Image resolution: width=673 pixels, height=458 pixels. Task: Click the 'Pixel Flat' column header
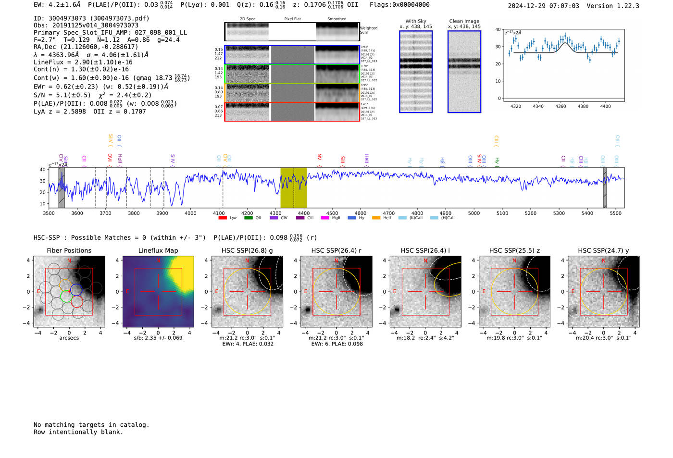(293, 19)
